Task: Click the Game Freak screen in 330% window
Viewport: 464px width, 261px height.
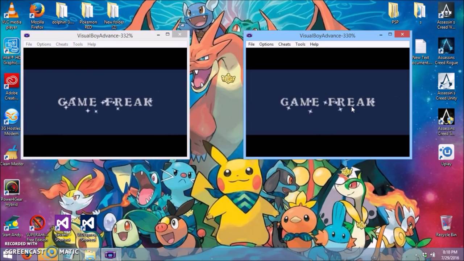Action: tap(328, 102)
